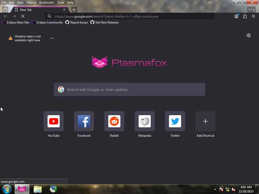Stop loading the page

(23, 16)
